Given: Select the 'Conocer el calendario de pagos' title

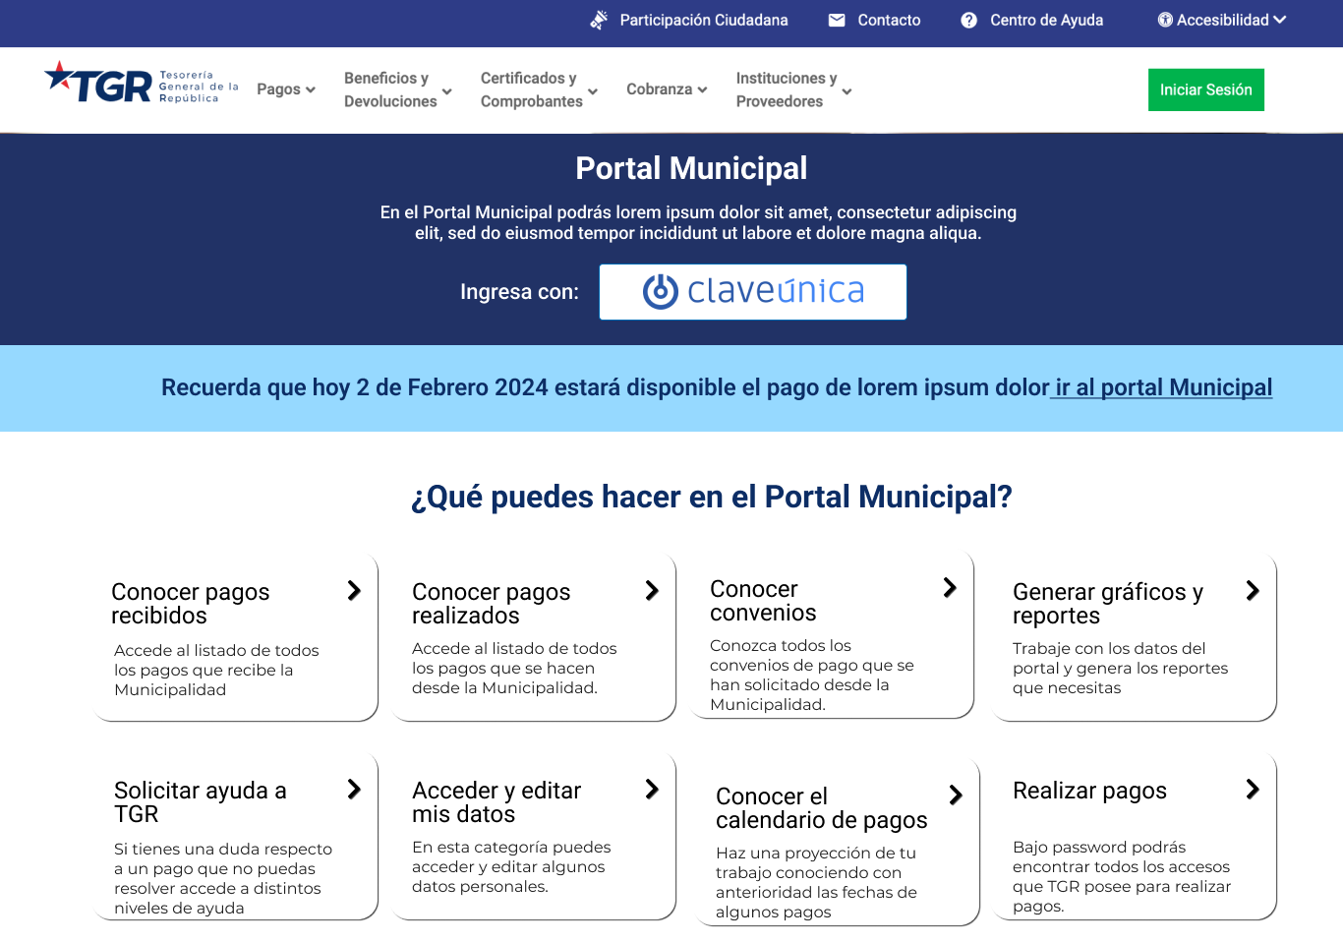Looking at the screenshot, I should [822, 808].
